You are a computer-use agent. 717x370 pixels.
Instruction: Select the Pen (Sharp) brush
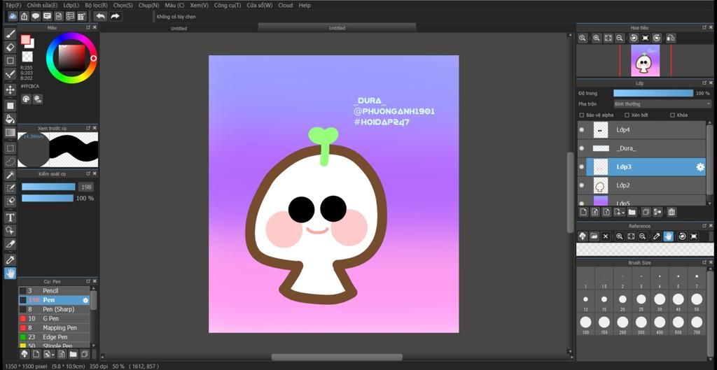[55, 309]
